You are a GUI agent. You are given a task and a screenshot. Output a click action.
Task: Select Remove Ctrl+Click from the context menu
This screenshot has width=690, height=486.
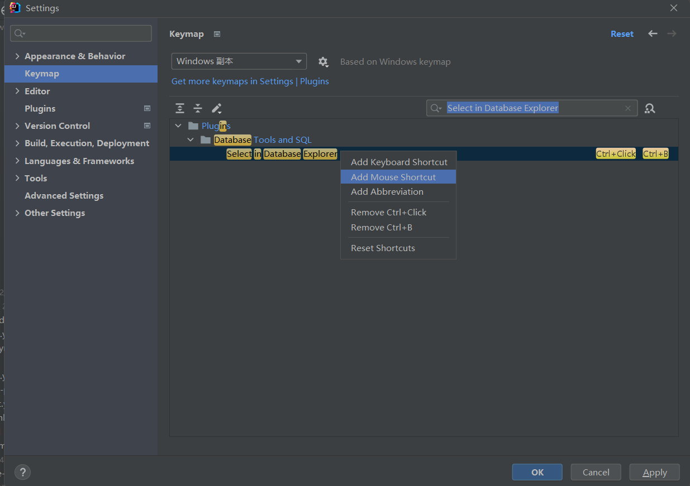tap(388, 212)
